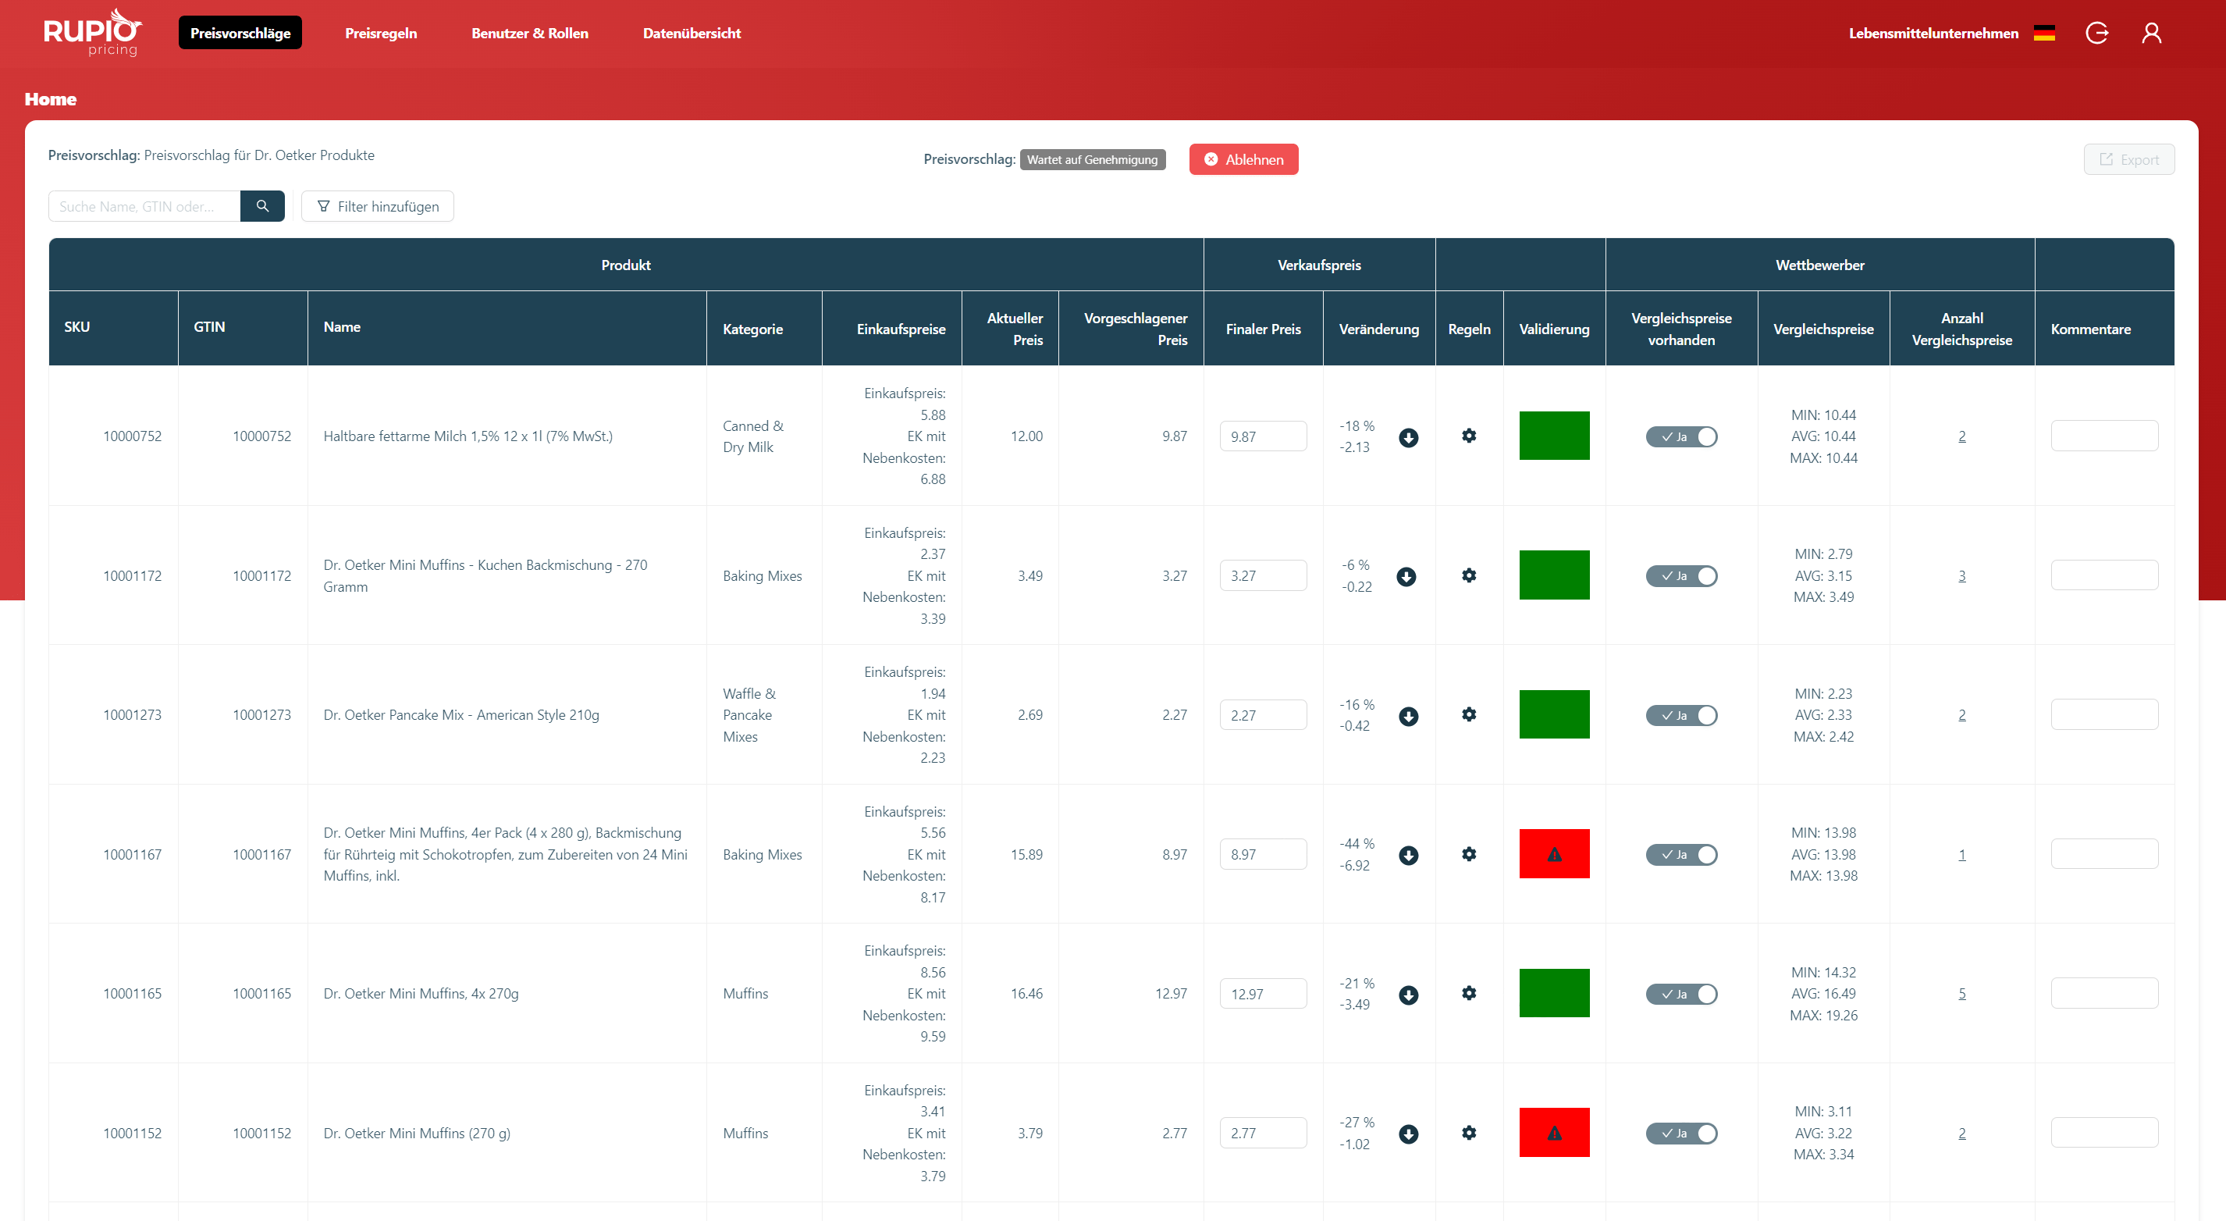The width and height of the screenshot is (2226, 1221).
Task: Toggle Vergleichspreise switch for SKU 10001167
Action: click(1680, 854)
